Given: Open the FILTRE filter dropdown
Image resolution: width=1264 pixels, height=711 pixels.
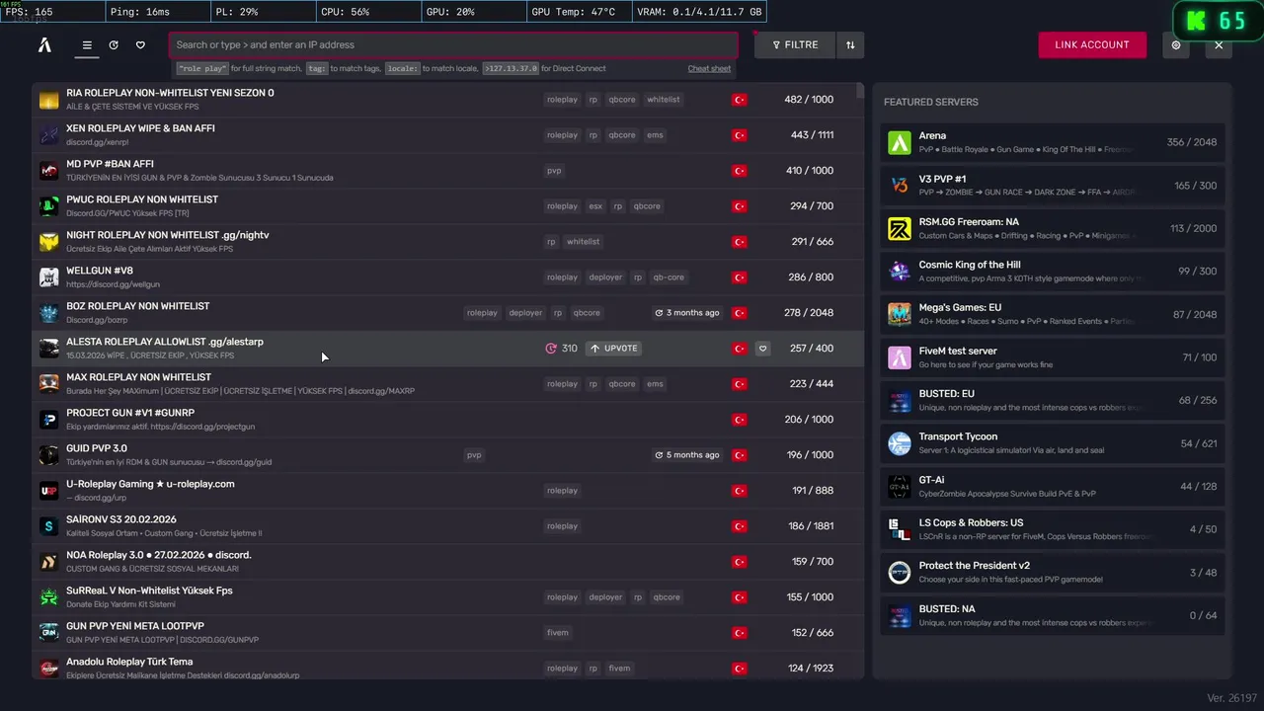Looking at the screenshot, I should tap(795, 44).
